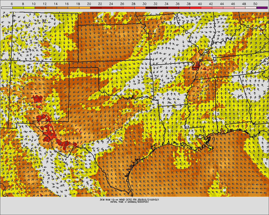Choose the 20–22 knots legend swatch
The width and height of the screenshot is (269, 215).
click(x=96, y=8)
